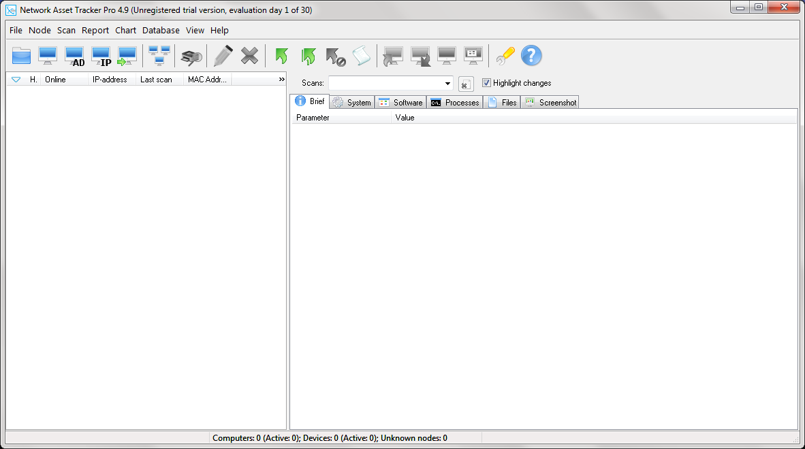Sort by the MAC Addr... column header
The height and width of the screenshot is (449, 805).
(x=208, y=80)
